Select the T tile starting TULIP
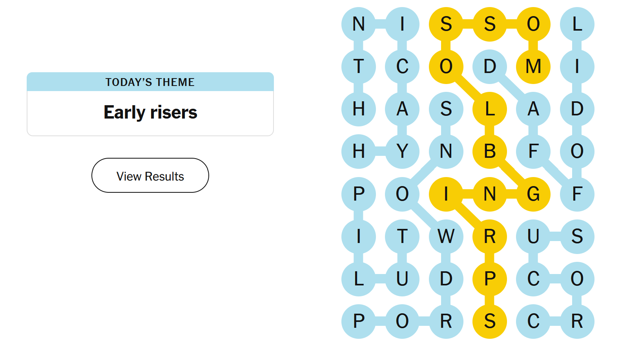The image size is (620, 349). coord(402,236)
